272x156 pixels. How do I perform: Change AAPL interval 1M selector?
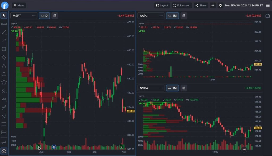pos(172,16)
